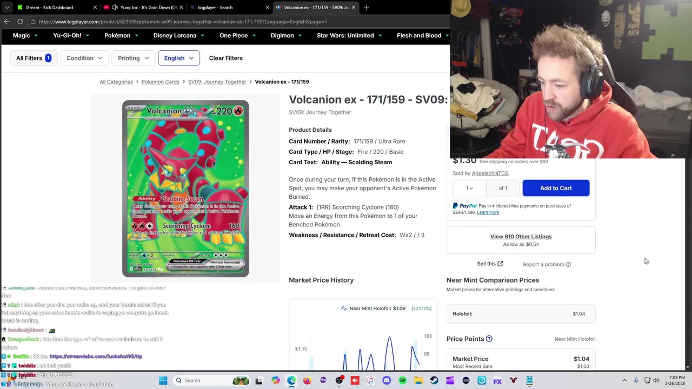
Task: Open the FX app from the taskbar
Action: 497,380
